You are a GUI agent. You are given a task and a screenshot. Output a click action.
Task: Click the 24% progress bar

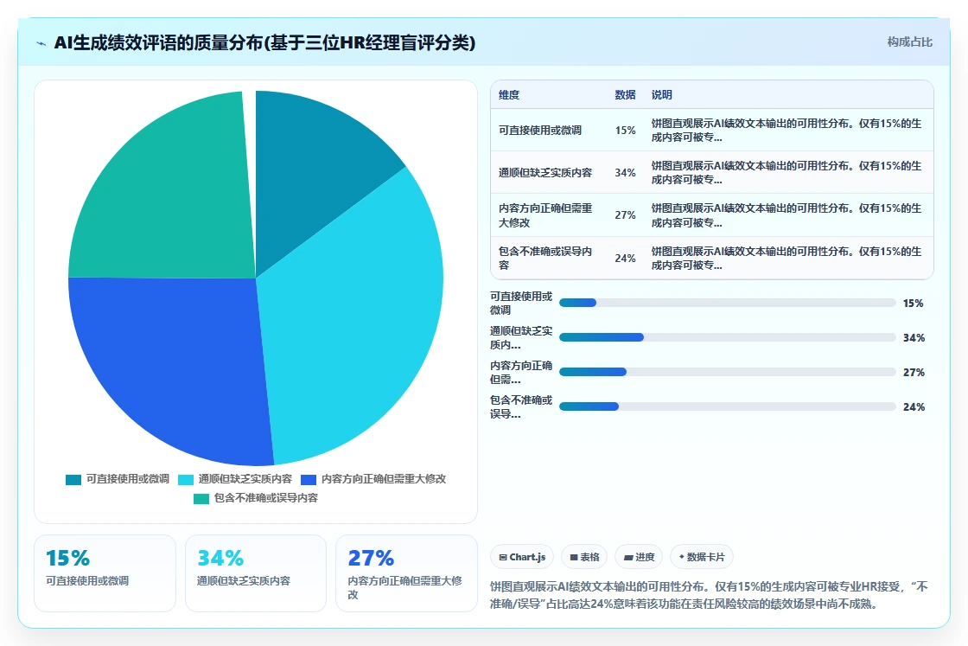click(727, 406)
